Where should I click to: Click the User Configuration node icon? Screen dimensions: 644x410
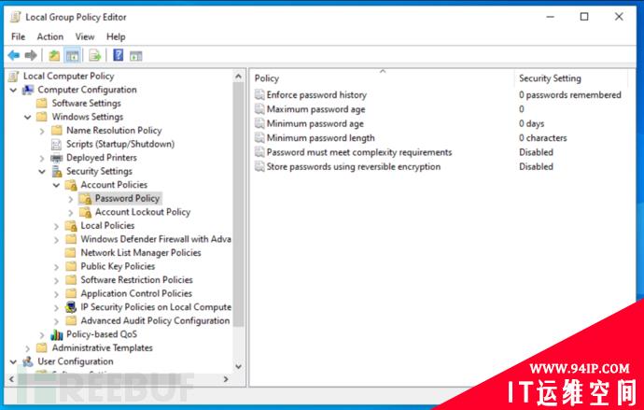(x=28, y=361)
